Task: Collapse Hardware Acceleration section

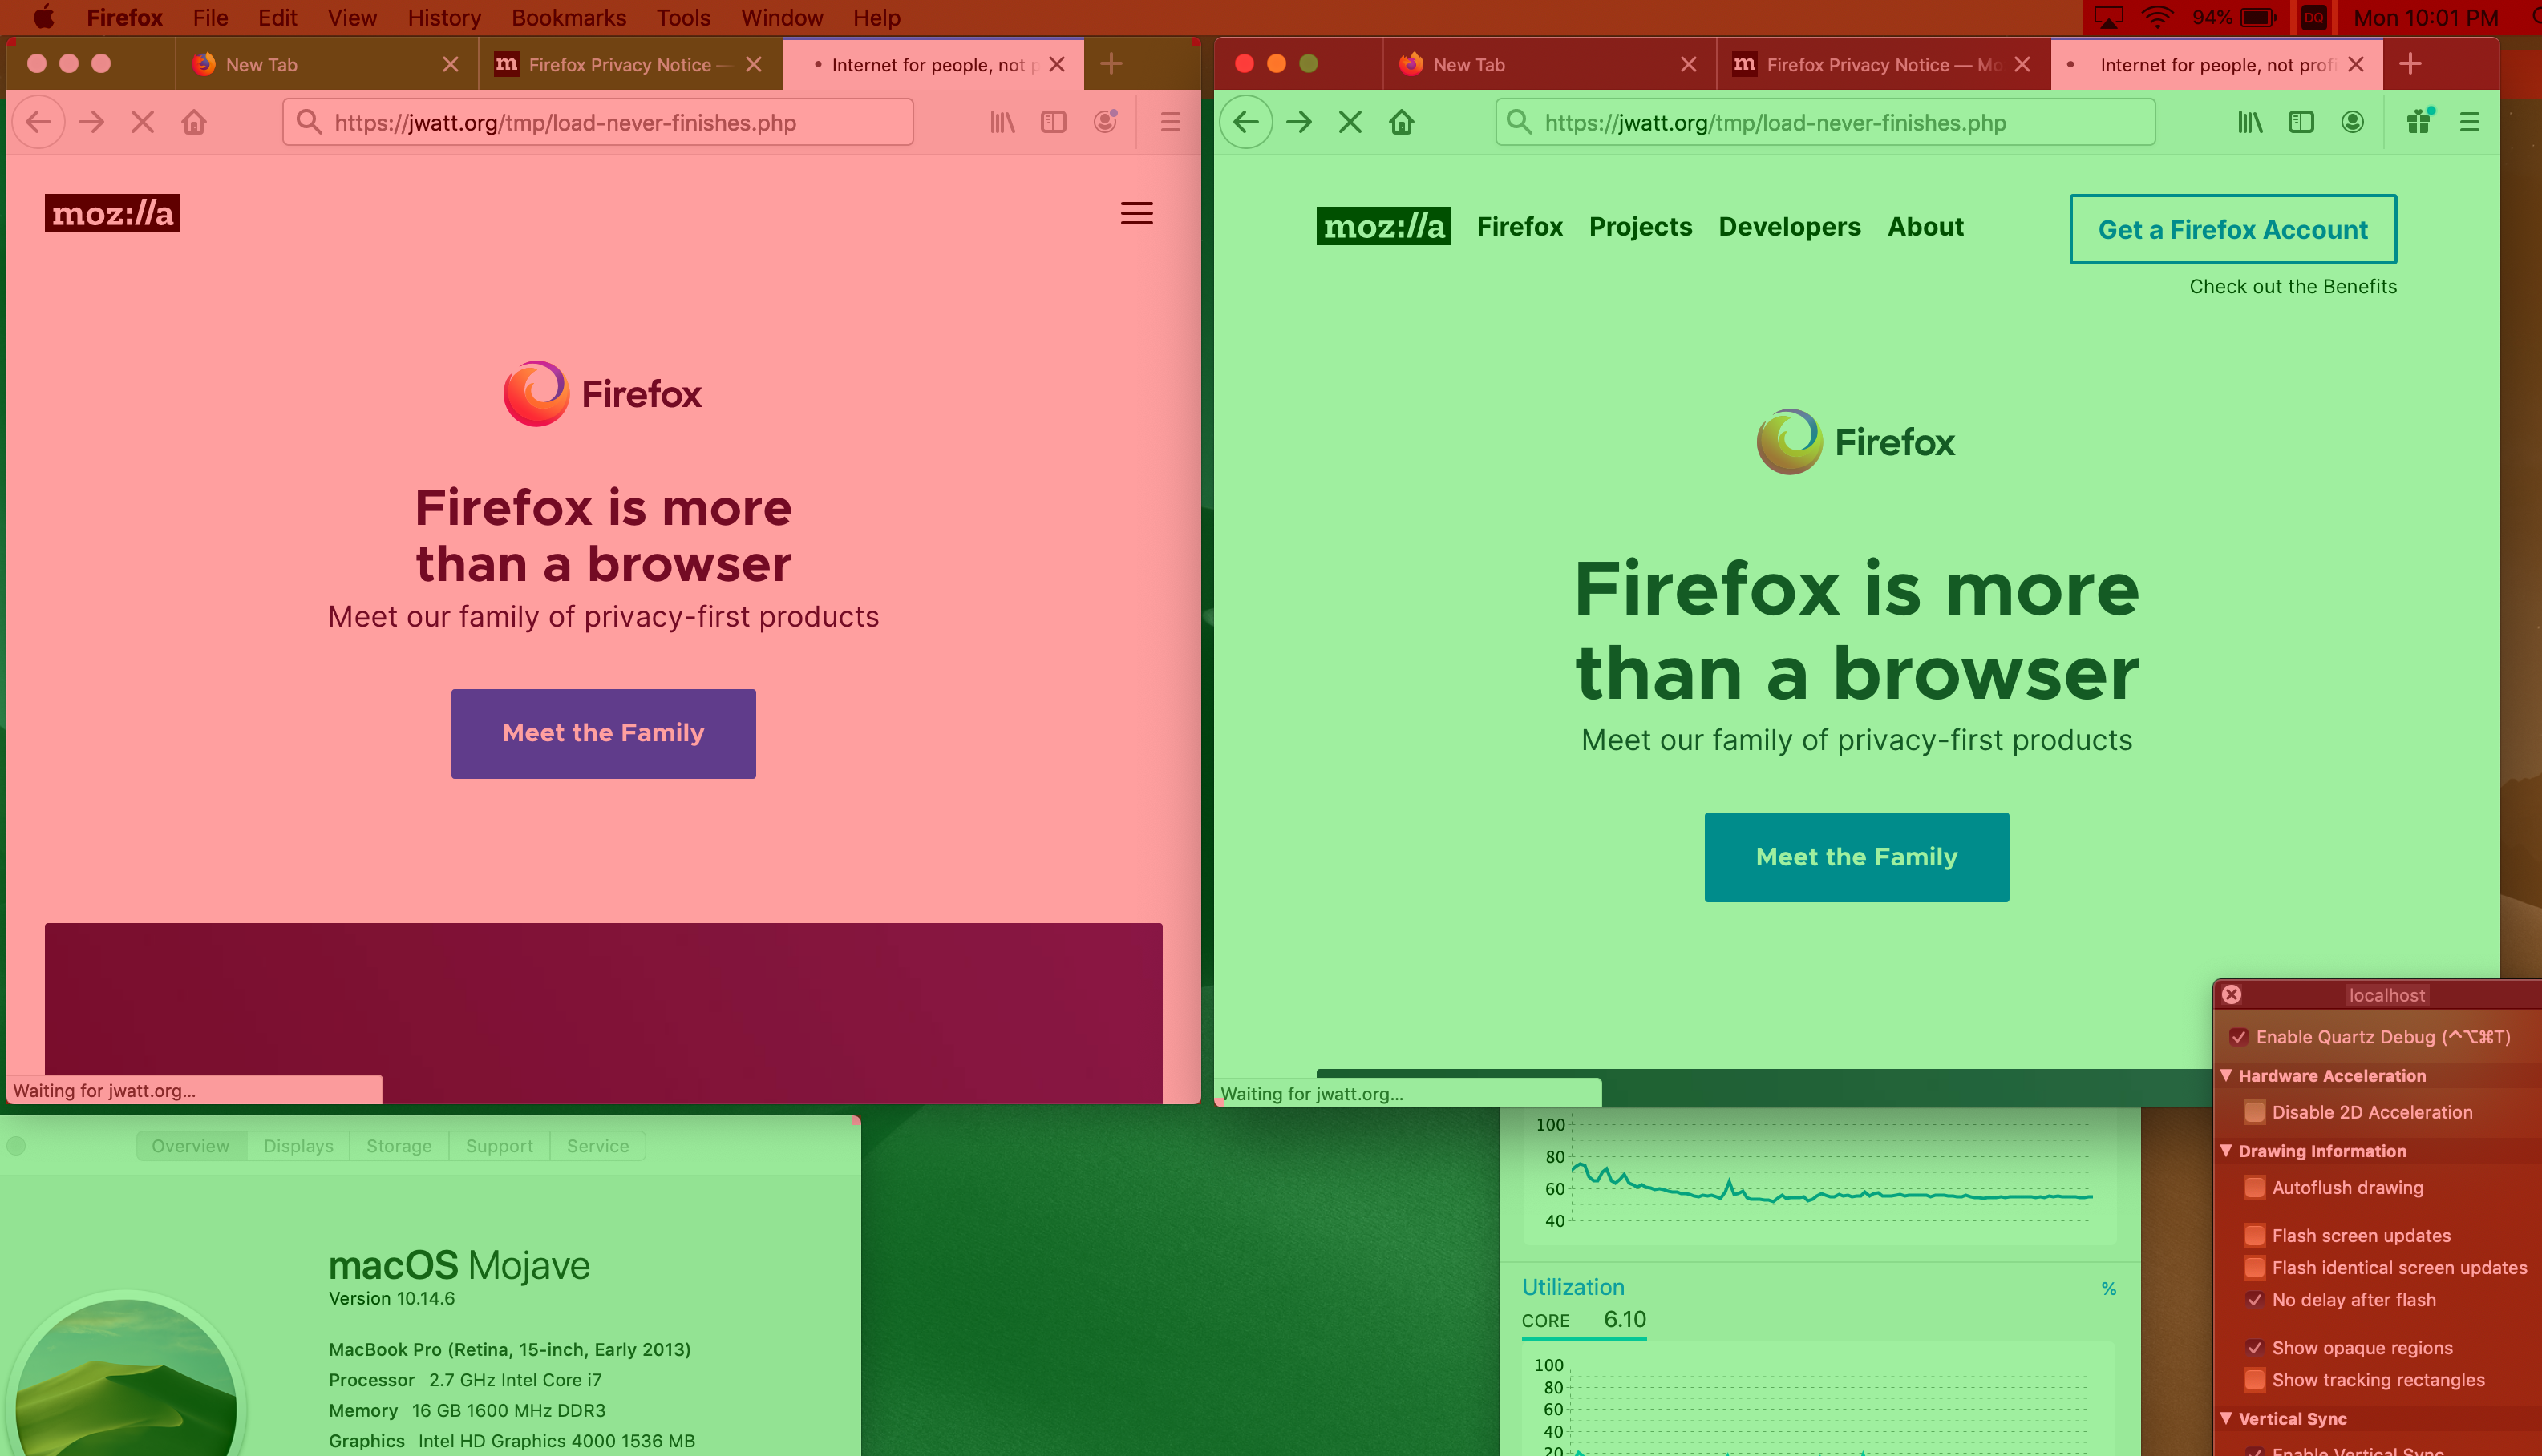Action: coord(2226,1075)
